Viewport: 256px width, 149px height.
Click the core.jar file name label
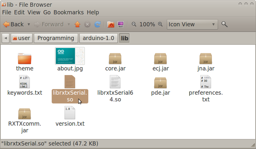click(x=115, y=68)
